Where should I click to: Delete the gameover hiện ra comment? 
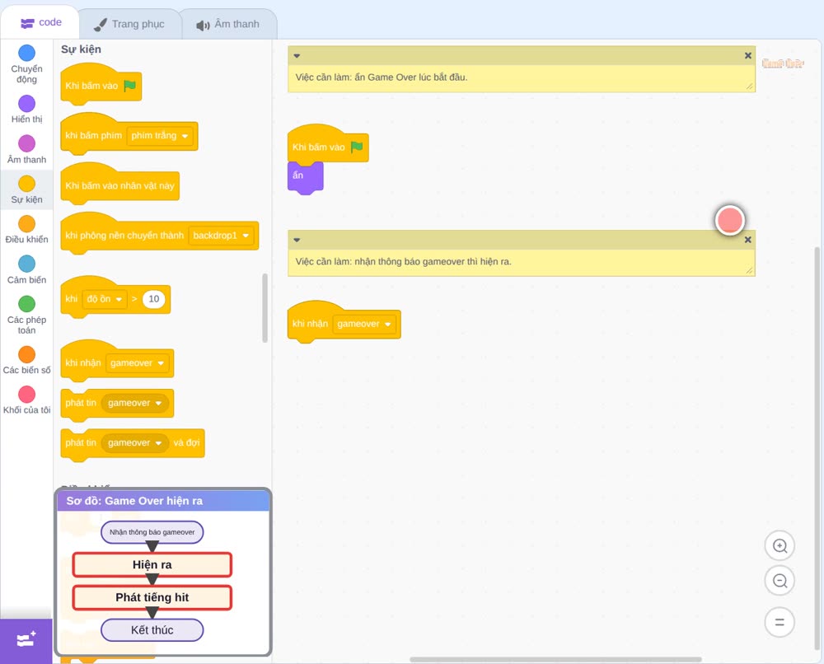click(x=748, y=240)
